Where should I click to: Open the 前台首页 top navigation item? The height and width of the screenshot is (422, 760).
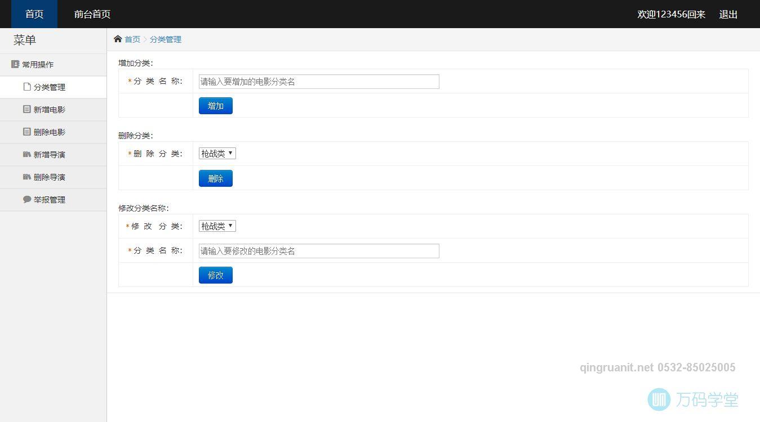pyautogui.click(x=92, y=14)
